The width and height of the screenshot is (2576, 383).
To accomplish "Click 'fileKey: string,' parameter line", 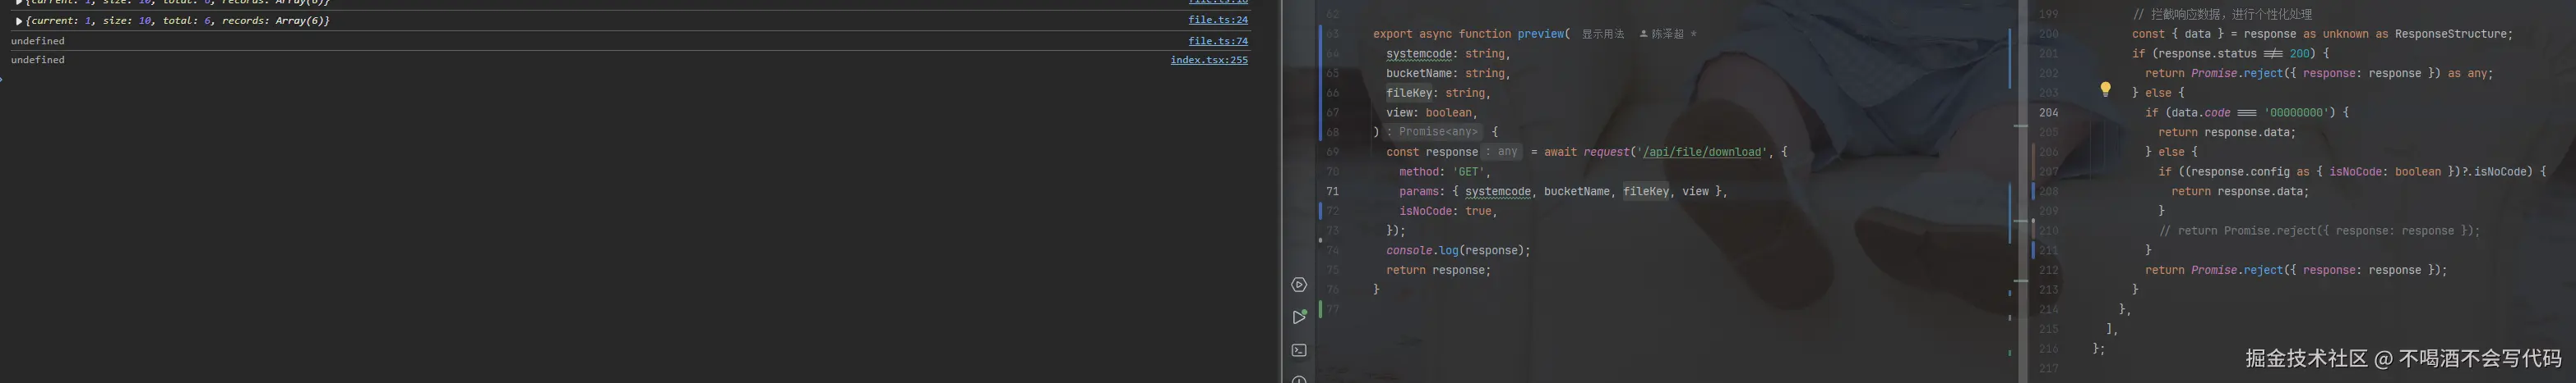I will [1438, 93].
